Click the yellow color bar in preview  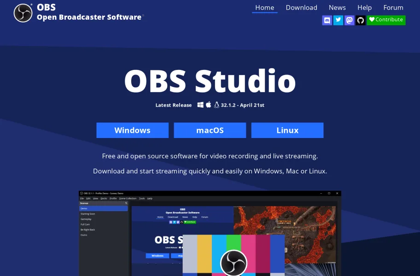coord(204,253)
